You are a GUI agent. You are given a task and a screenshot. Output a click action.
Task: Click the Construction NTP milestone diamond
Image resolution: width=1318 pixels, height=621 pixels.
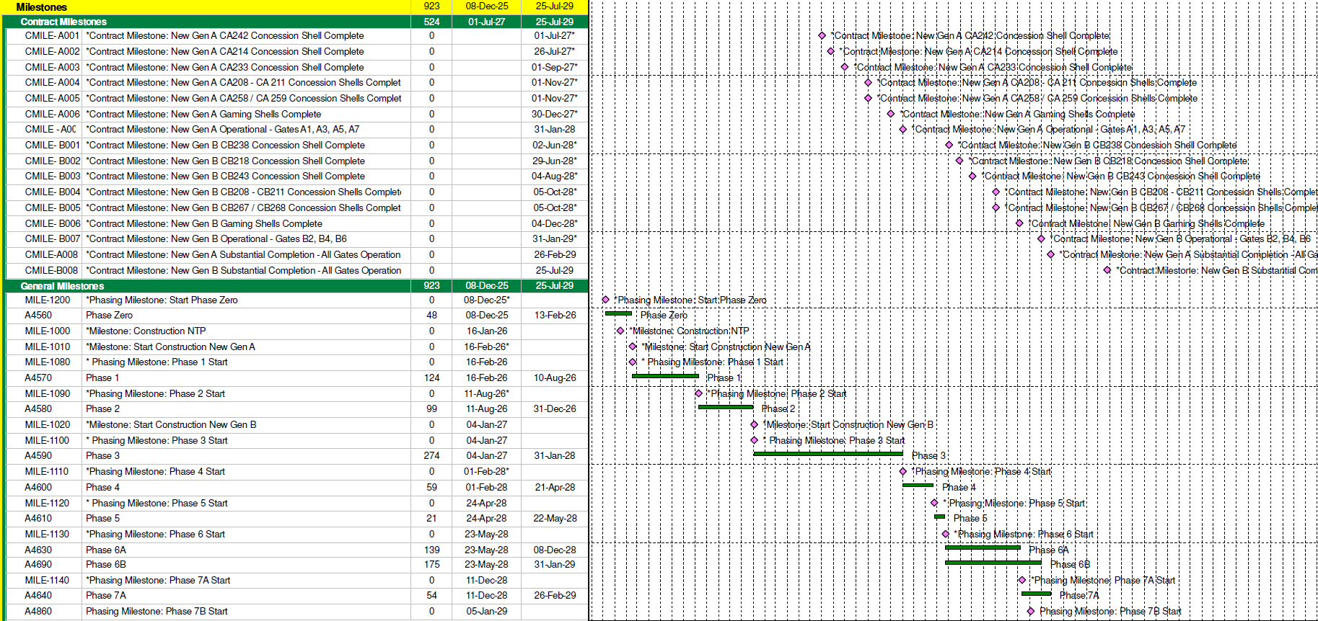click(620, 331)
